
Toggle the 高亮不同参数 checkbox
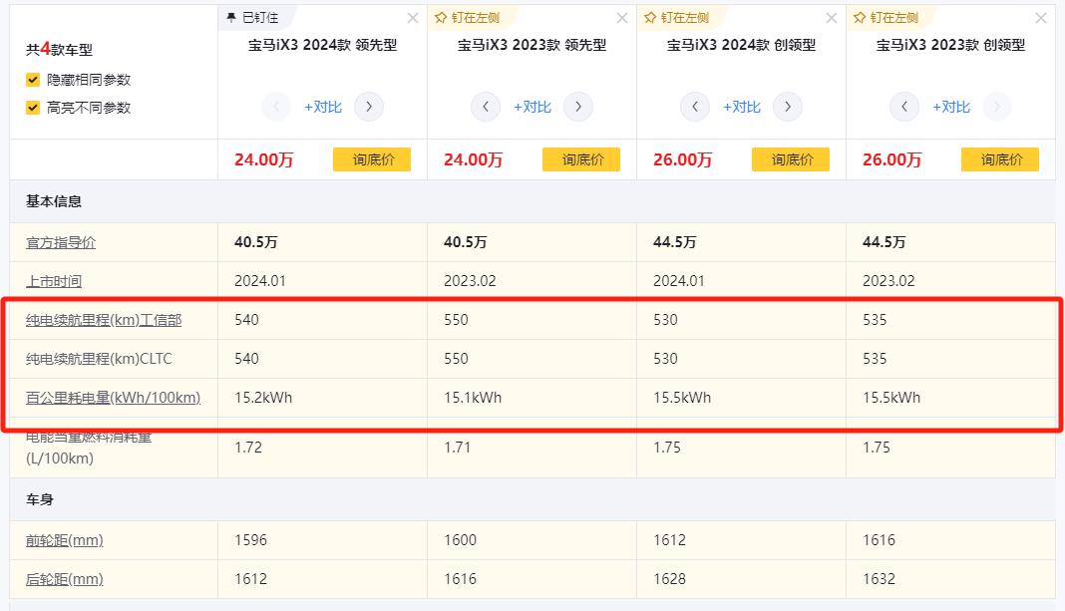(x=33, y=108)
